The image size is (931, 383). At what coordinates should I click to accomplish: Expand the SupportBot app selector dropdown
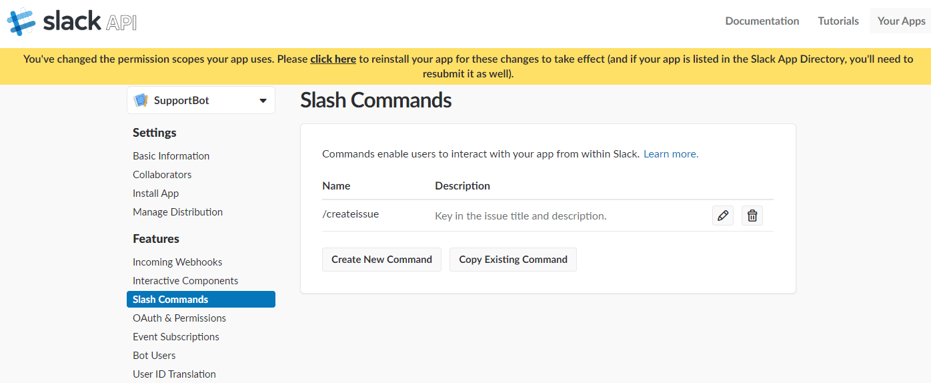263,101
